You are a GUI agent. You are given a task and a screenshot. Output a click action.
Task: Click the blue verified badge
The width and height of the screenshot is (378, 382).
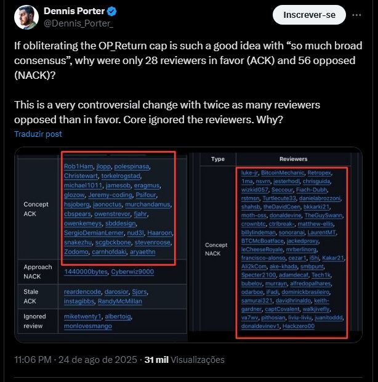(x=111, y=12)
